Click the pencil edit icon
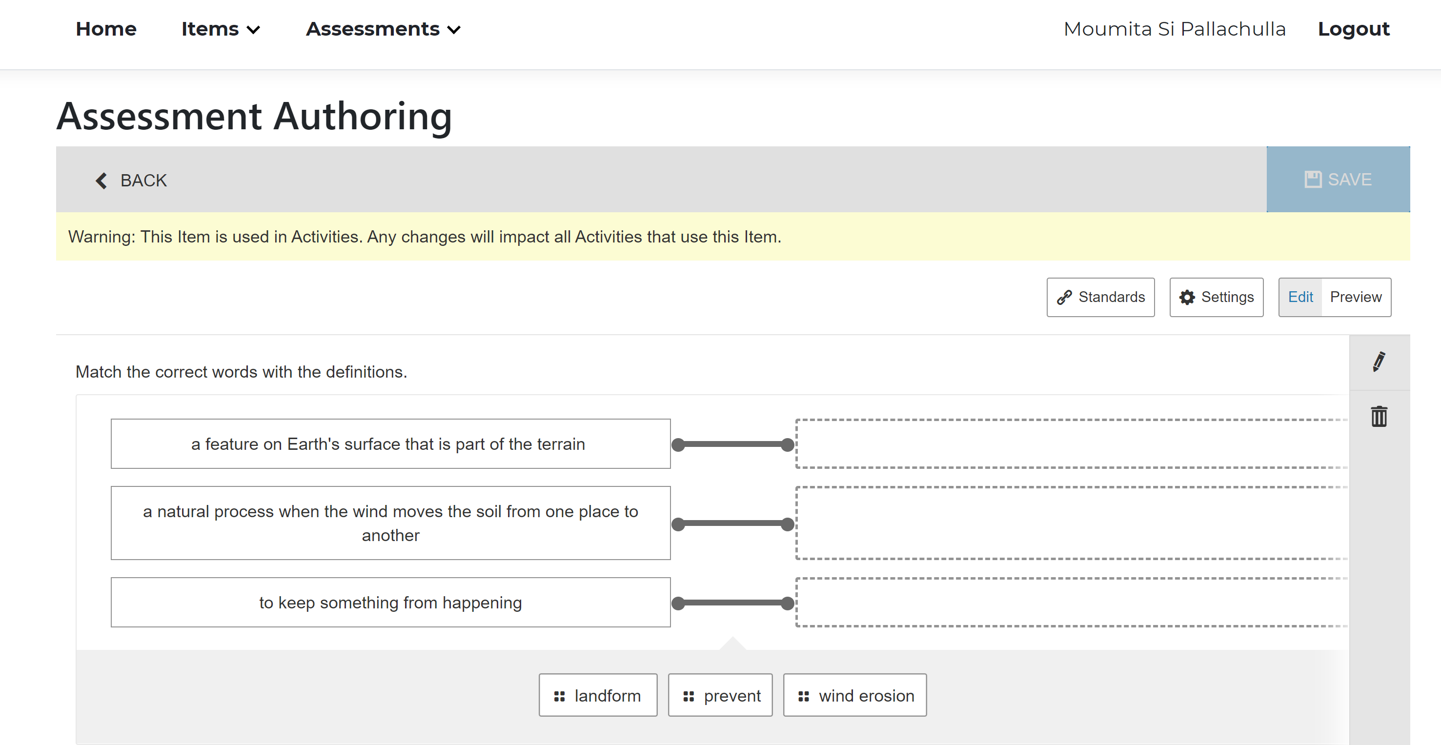1441x745 pixels. coord(1379,362)
